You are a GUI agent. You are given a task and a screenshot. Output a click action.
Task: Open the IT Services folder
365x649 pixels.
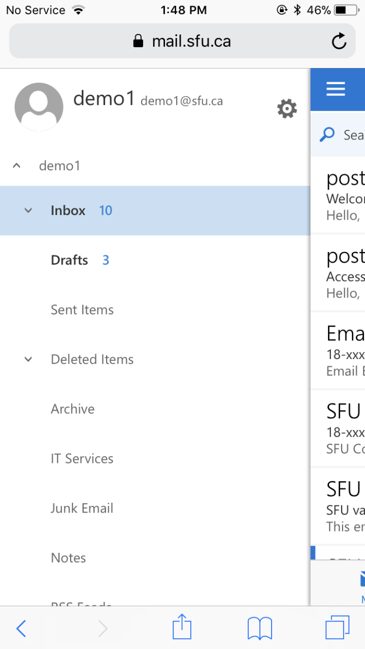[x=82, y=459]
